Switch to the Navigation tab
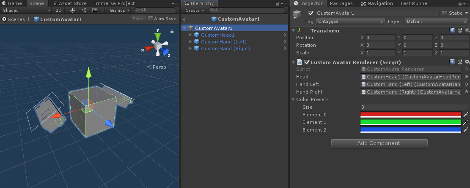The height and width of the screenshot is (188, 470). click(377, 4)
